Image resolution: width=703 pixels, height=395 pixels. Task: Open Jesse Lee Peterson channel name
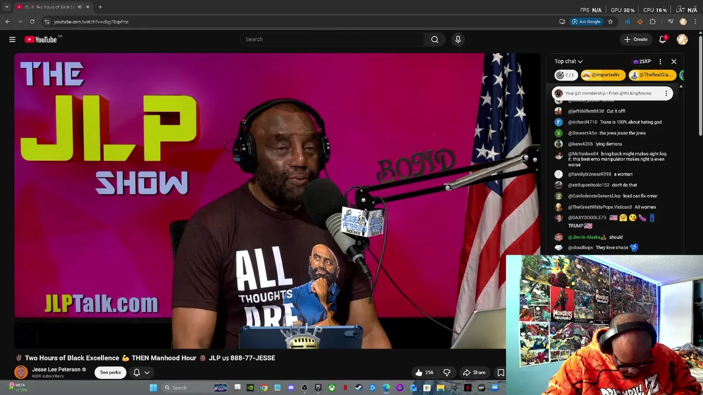[56, 369]
